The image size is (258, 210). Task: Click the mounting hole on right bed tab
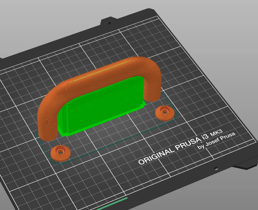pyautogui.click(x=216, y=168)
